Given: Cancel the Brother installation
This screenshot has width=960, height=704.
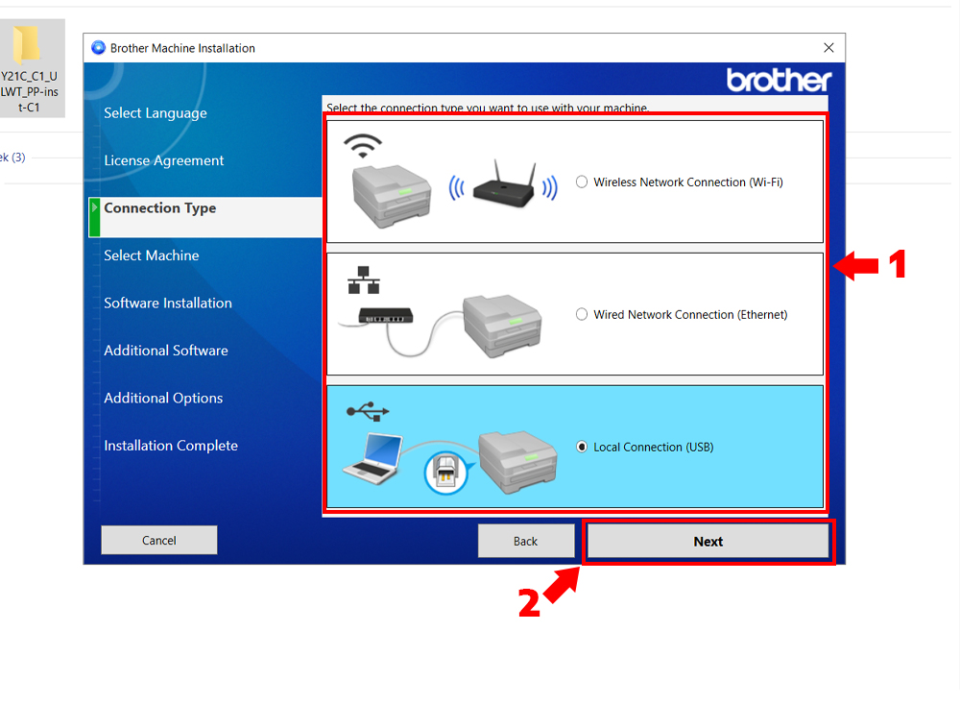Looking at the screenshot, I should [x=159, y=540].
